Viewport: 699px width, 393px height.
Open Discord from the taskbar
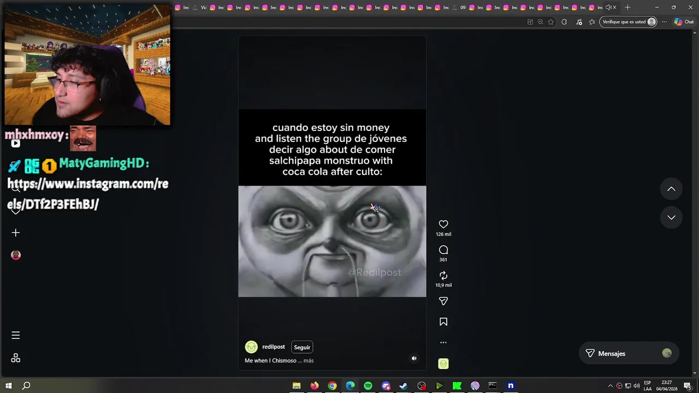[x=386, y=386]
